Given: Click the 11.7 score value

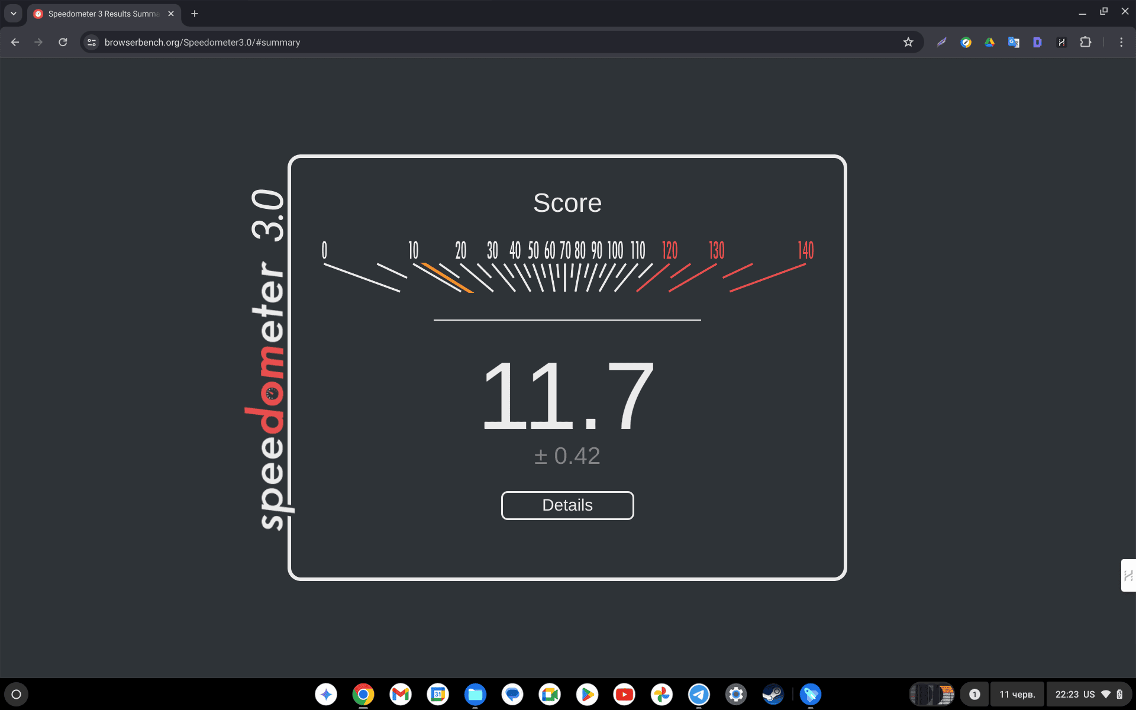Looking at the screenshot, I should [x=567, y=395].
